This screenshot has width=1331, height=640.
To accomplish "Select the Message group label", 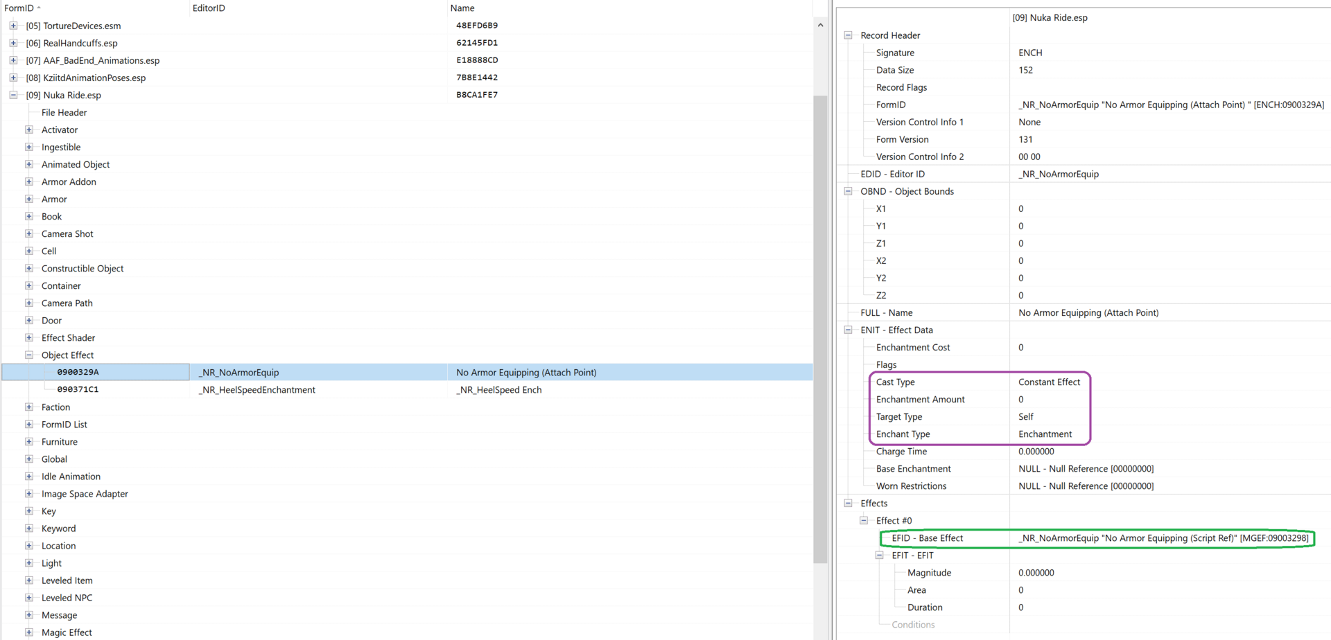I will coord(59,614).
